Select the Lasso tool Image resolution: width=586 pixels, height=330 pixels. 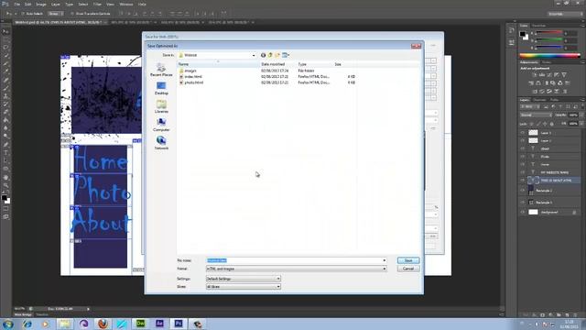tap(5, 48)
